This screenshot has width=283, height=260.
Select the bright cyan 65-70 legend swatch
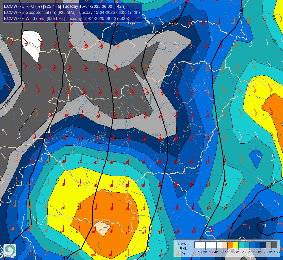(241, 245)
